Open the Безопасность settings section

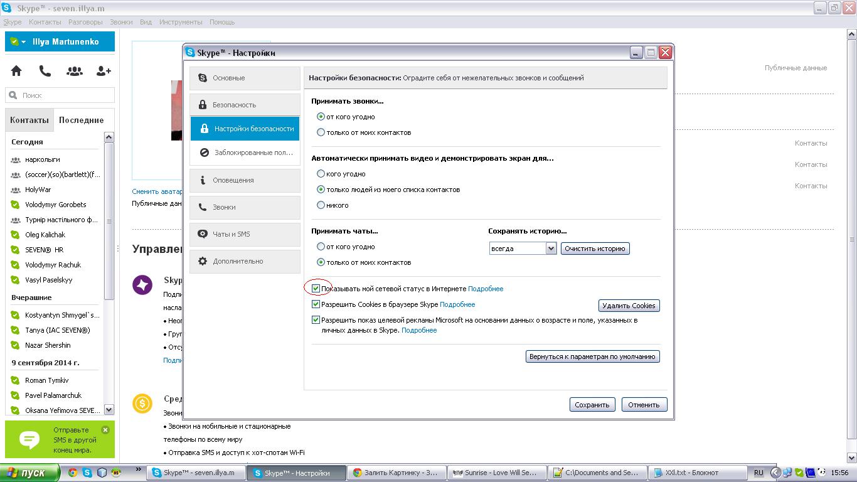pos(245,105)
